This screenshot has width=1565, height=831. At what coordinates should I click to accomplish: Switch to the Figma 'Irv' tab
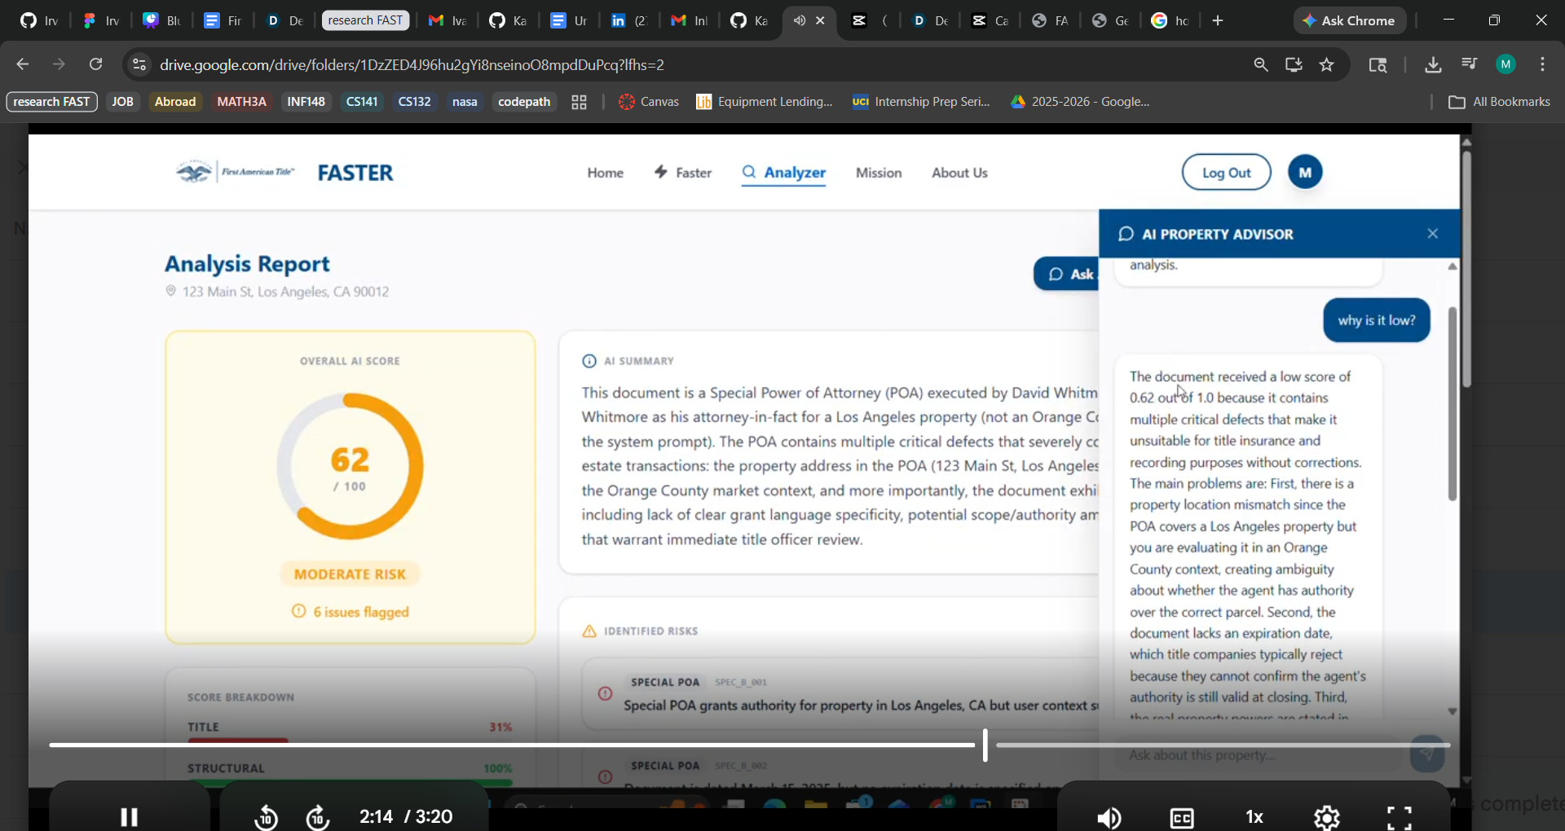tap(101, 20)
